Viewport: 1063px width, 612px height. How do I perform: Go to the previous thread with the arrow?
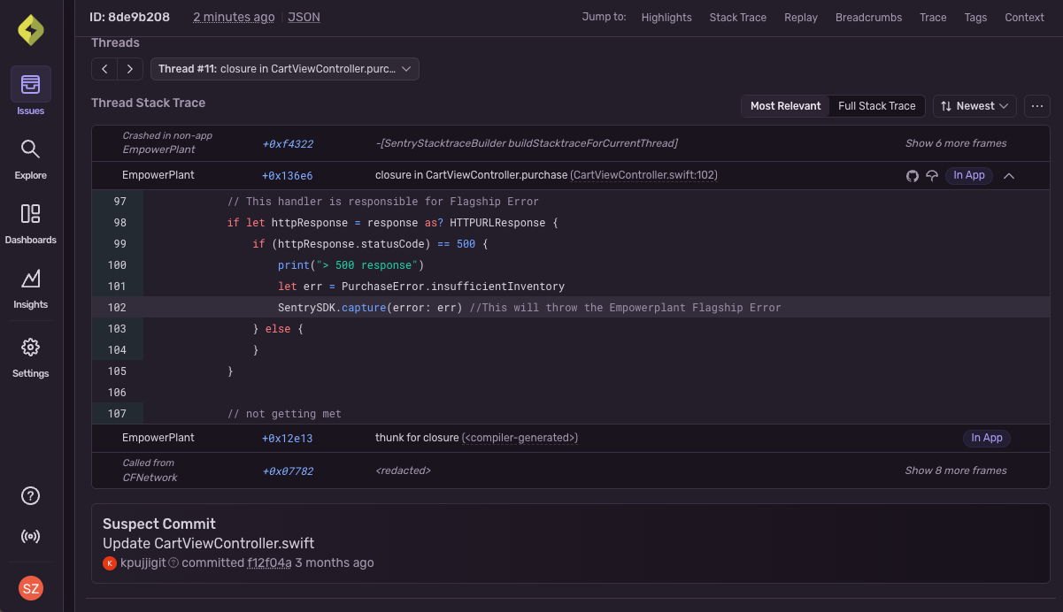[104, 68]
